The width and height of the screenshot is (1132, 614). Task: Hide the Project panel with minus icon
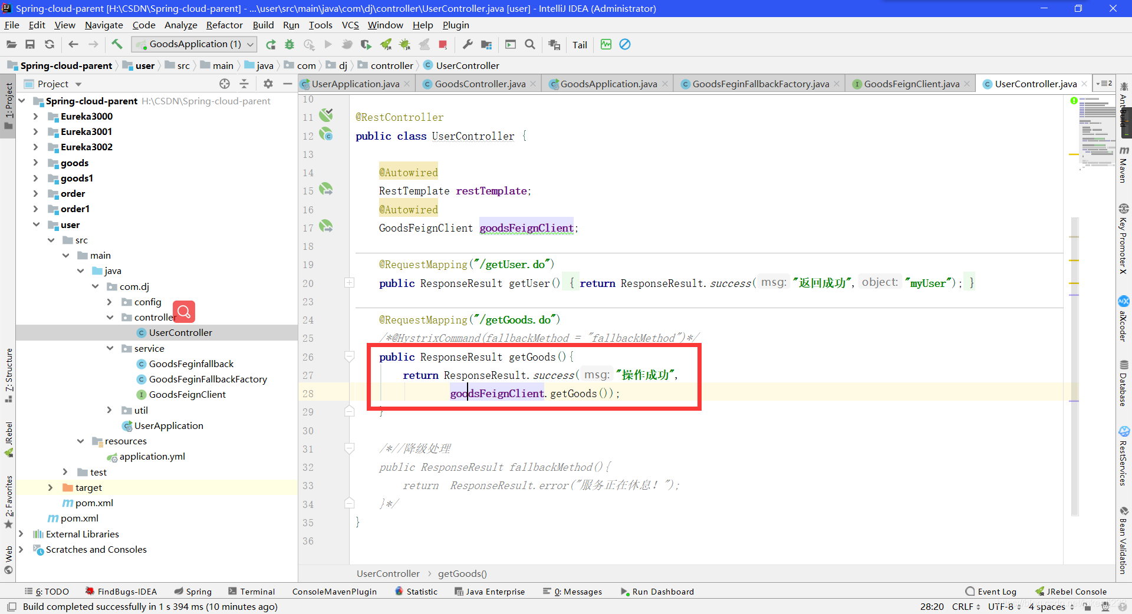(288, 84)
